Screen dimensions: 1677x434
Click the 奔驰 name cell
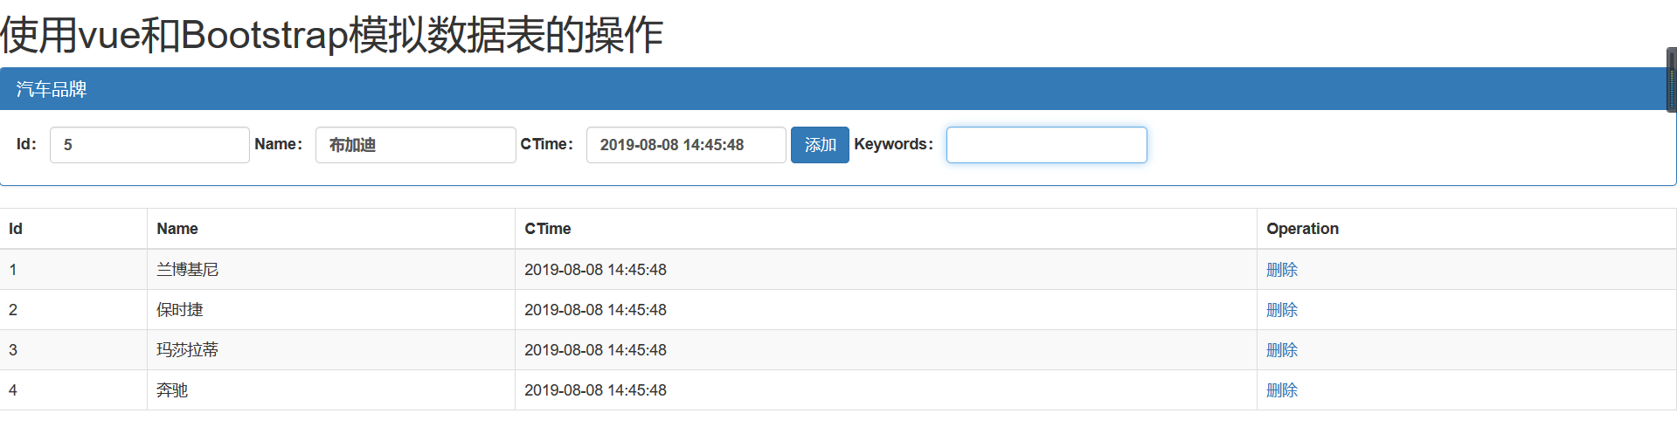pos(172,390)
